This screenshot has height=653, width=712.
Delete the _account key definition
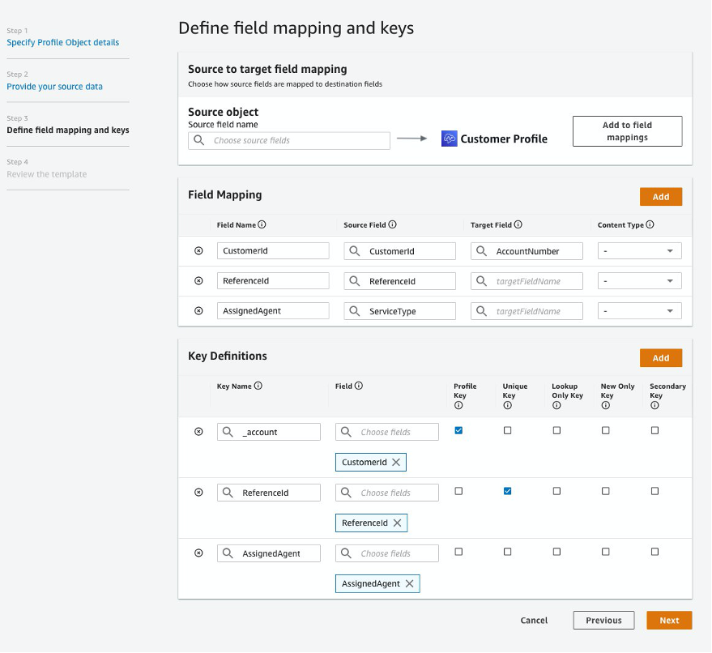(x=198, y=432)
